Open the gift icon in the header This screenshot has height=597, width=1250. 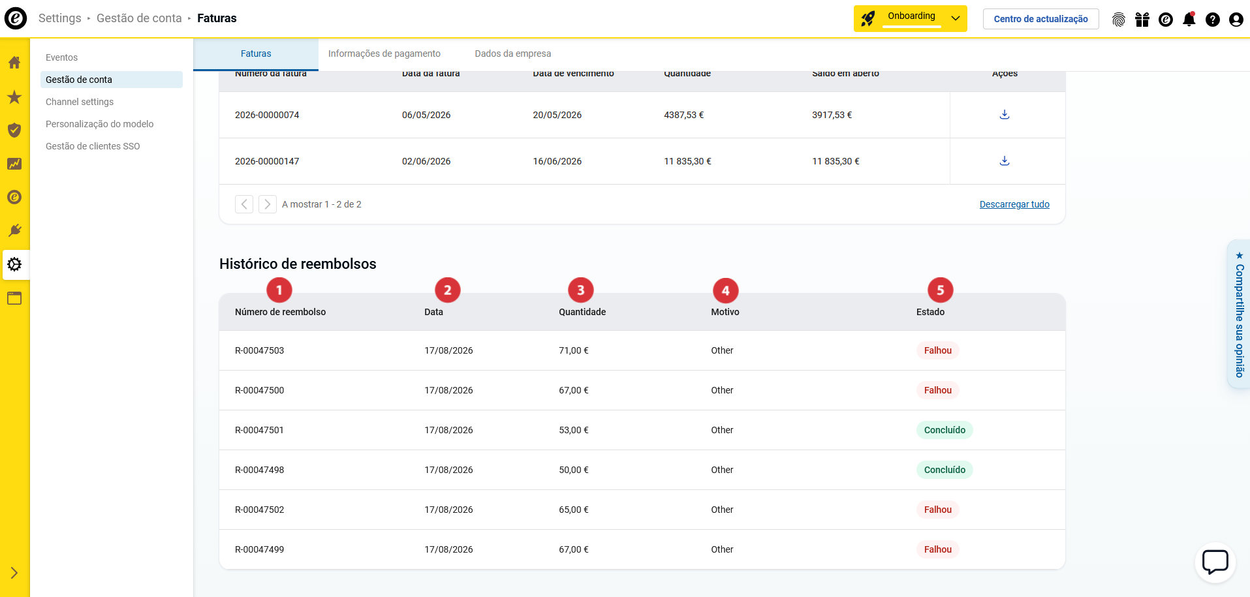tap(1142, 20)
